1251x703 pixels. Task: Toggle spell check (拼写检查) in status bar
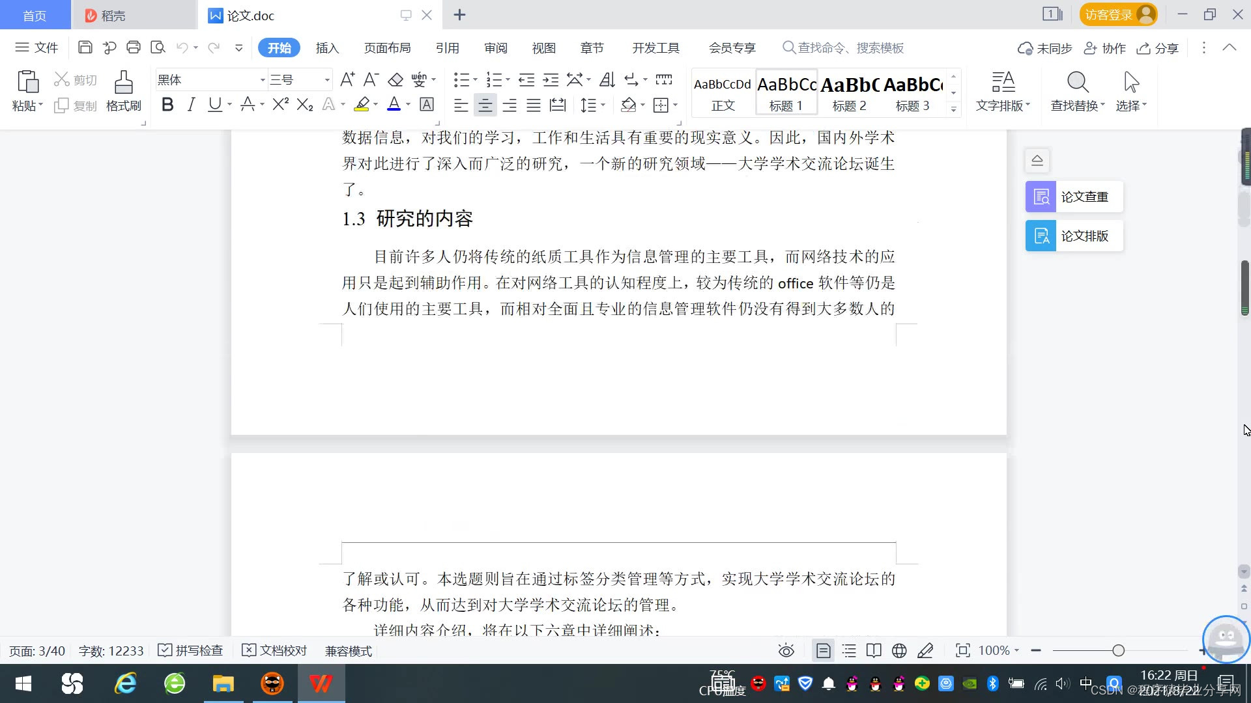[x=190, y=650]
